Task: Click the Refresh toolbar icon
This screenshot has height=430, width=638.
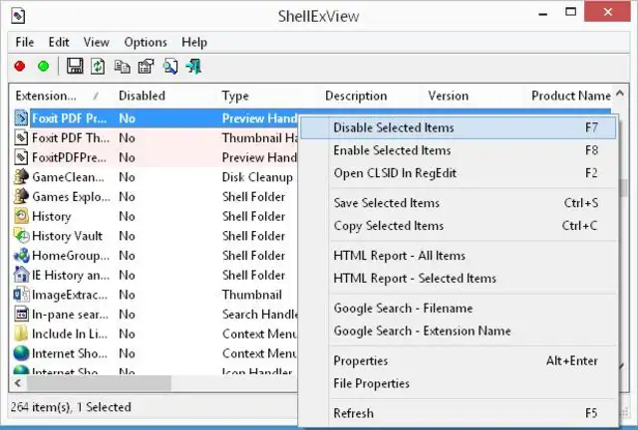Action: click(x=98, y=67)
